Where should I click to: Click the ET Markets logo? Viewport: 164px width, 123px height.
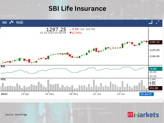coord(143,115)
